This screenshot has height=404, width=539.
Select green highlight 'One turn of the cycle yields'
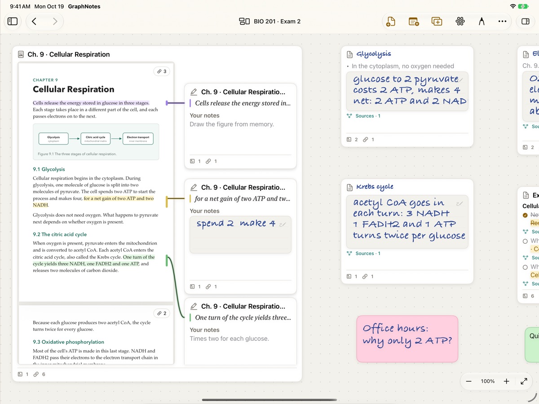coord(94,260)
